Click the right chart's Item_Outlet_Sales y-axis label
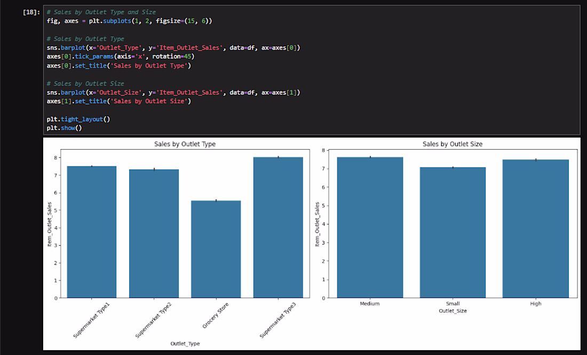 317,224
